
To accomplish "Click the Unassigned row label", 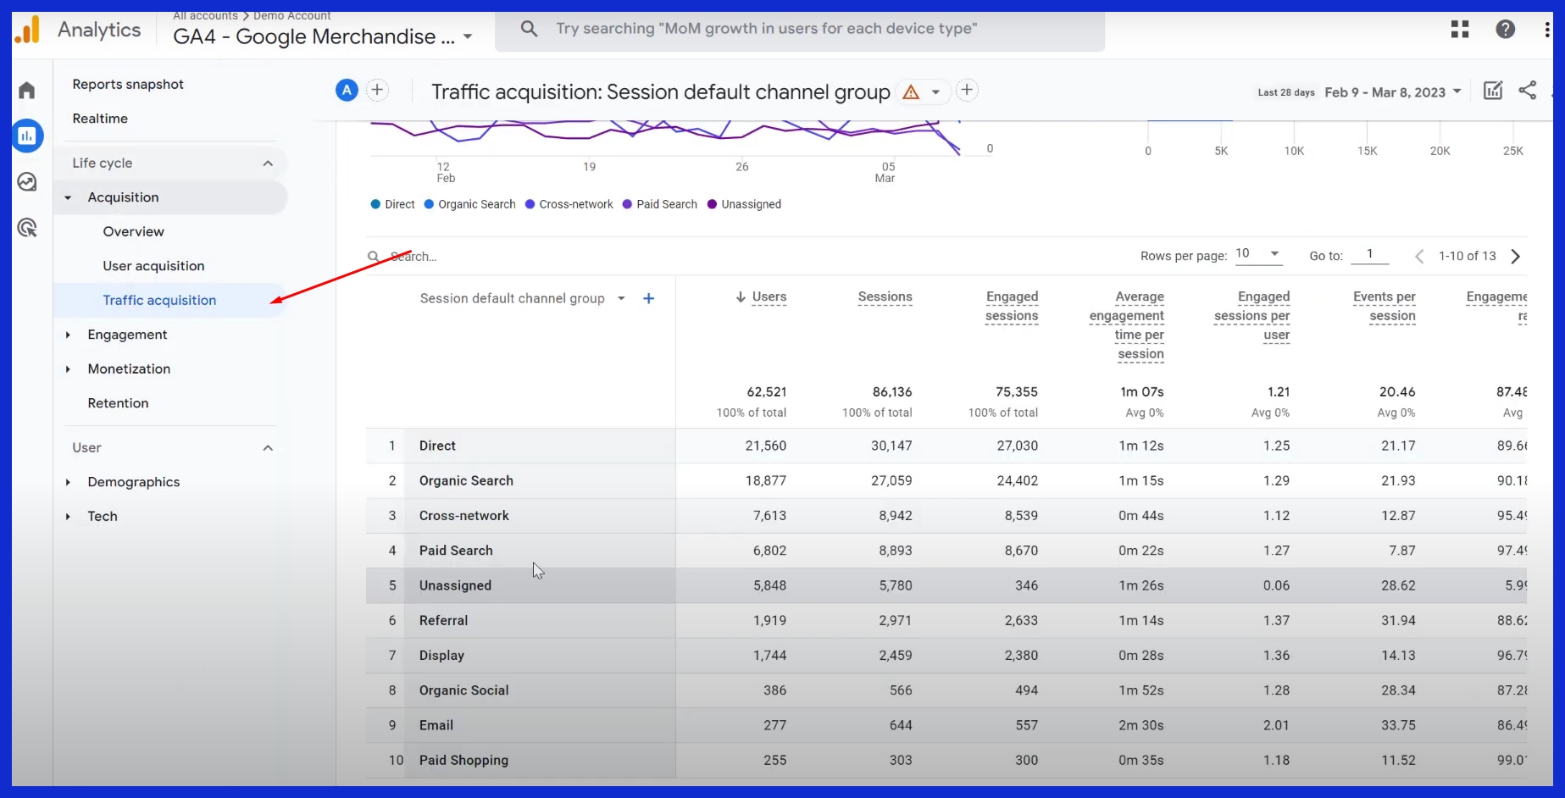I will (455, 585).
